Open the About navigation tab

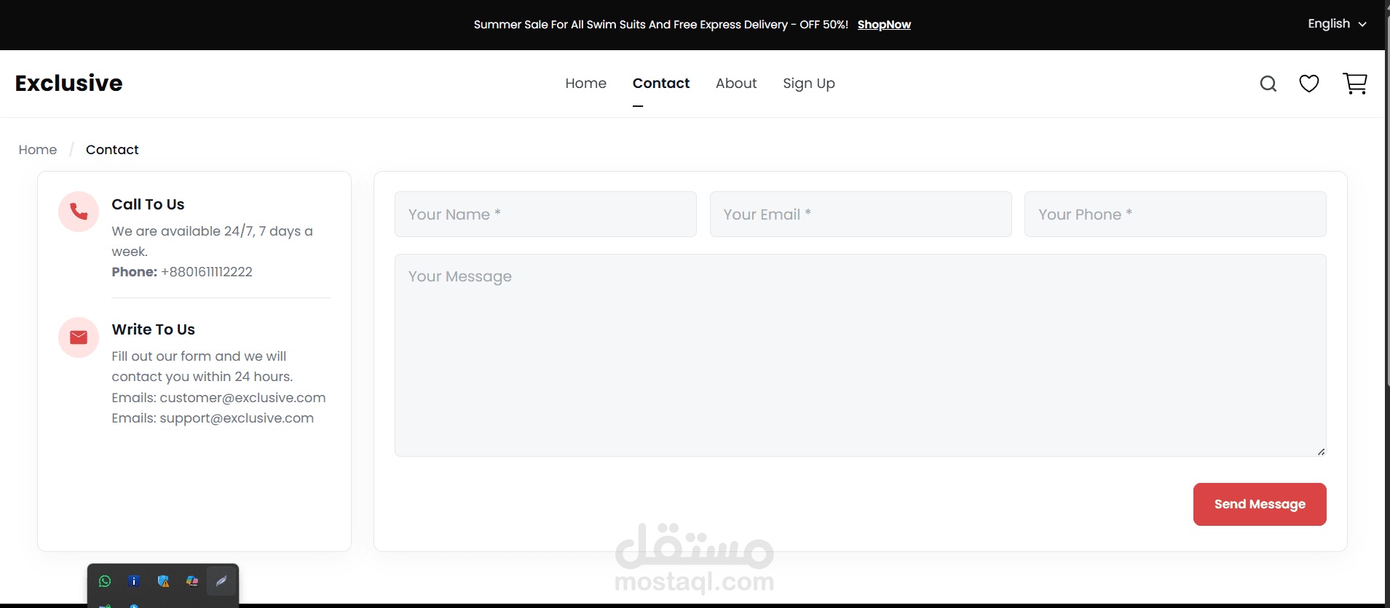(736, 84)
